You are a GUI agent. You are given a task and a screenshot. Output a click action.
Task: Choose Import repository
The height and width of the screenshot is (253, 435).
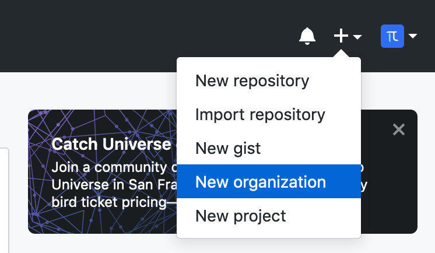click(x=260, y=114)
